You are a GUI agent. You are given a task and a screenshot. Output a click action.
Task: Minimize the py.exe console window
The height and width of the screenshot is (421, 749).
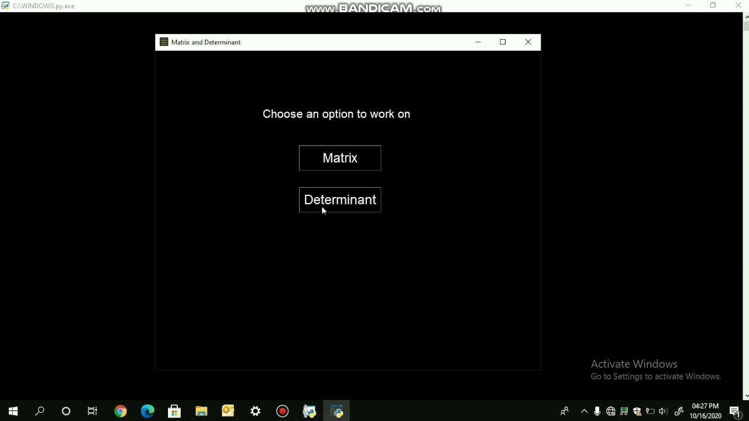pyautogui.click(x=689, y=5)
